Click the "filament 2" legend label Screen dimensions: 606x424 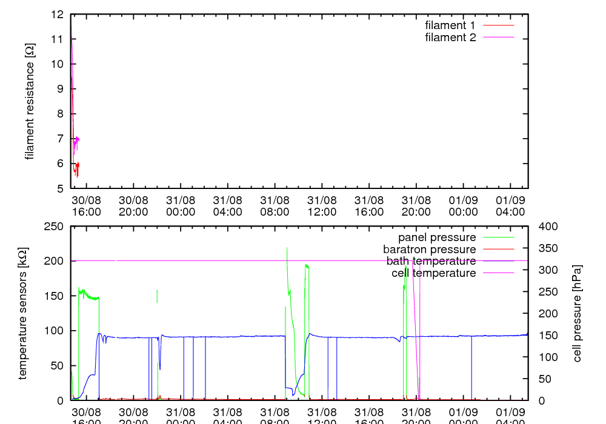[450, 38]
